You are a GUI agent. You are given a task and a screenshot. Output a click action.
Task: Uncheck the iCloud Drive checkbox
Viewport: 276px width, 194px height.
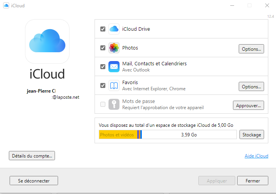pos(103,29)
